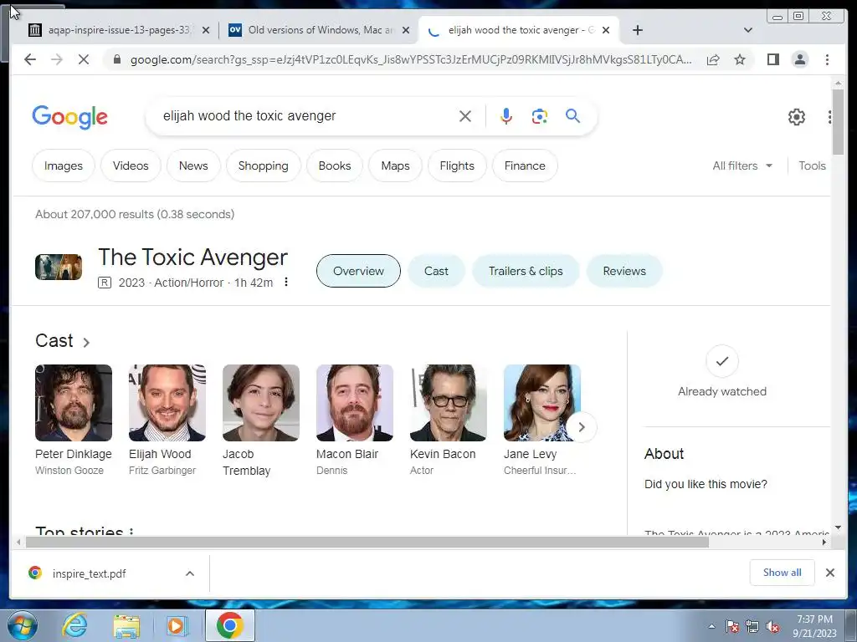Expand inspire_text.pdf download options

[x=190, y=573]
